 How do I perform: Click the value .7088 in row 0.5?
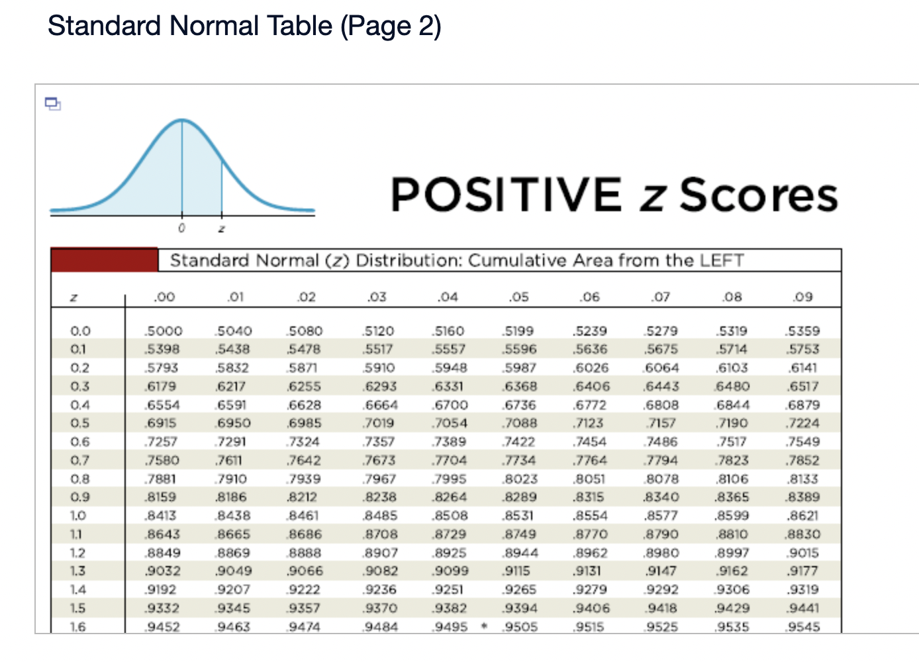[x=519, y=423]
